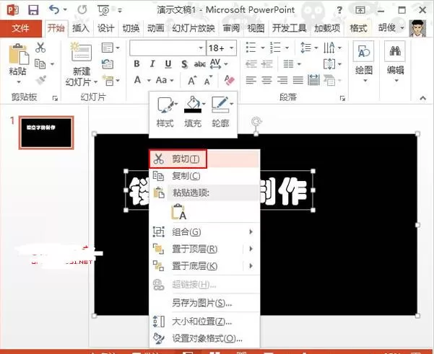This screenshot has width=434, height=354.
Task: Justify the text alignment
Action: click(x=298, y=80)
